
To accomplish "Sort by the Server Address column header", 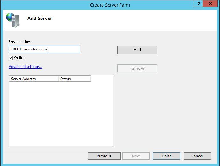I will coord(34,79).
